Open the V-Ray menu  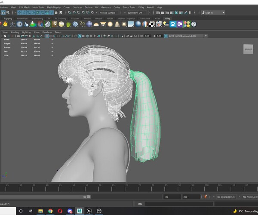[x=141, y=7]
